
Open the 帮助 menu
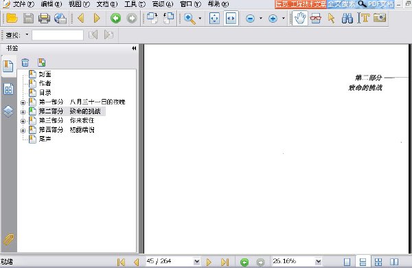[218, 4]
